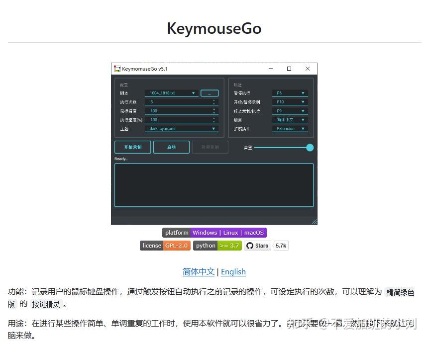Click the GPL-2.0 license badge
This screenshot has width=428, height=341.
(x=176, y=246)
